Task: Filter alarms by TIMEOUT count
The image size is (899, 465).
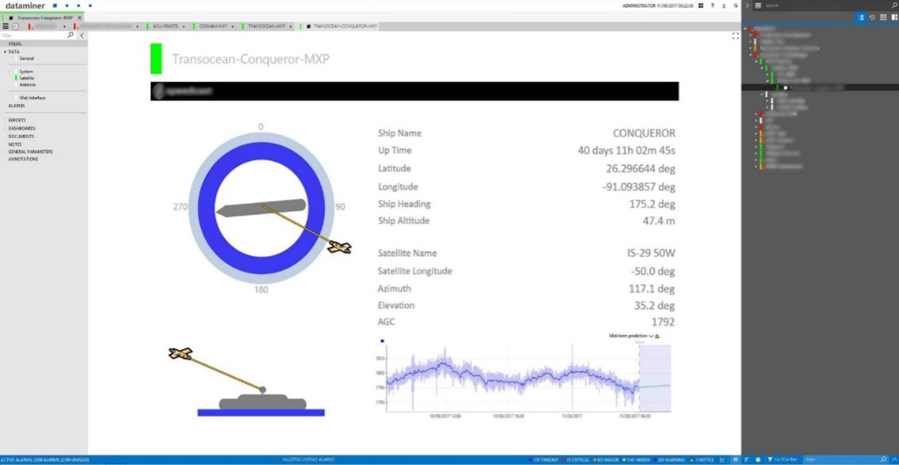Action: tap(542, 460)
